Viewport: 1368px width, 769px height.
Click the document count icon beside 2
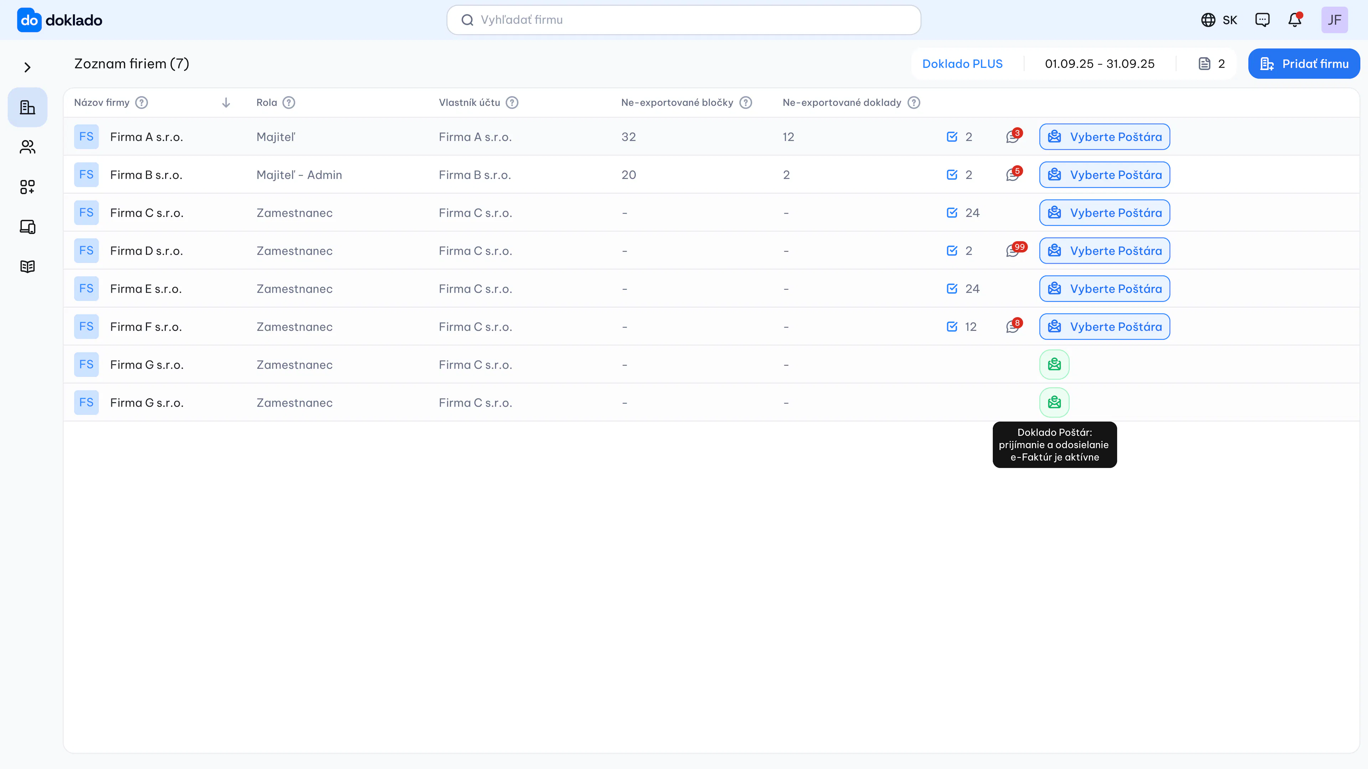pyautogui.click(x=1204, y=64)
